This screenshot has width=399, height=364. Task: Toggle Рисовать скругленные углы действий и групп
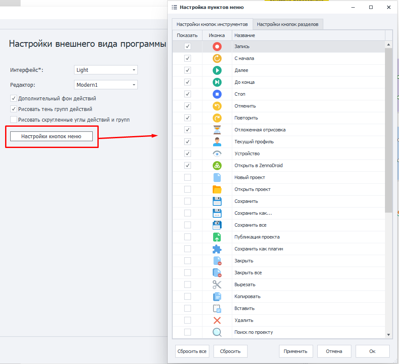(x=14, y=119)
